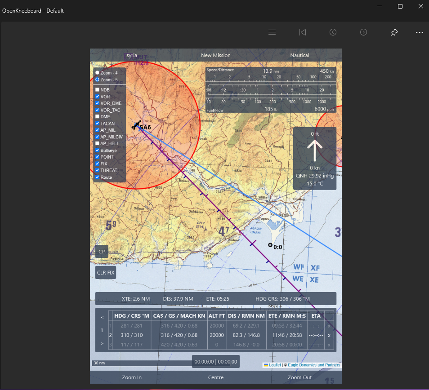
Task: Show next waypoints with > arrow
Action: tap(102, 344)
